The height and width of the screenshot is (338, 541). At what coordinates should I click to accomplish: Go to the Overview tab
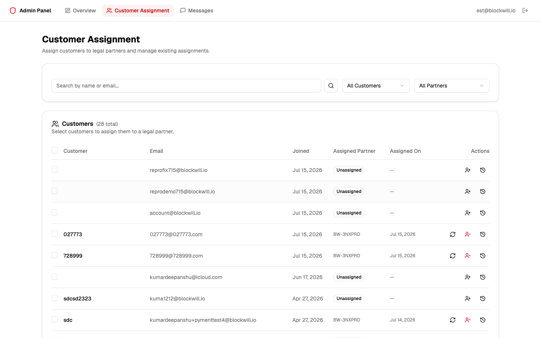pos(80,11)
